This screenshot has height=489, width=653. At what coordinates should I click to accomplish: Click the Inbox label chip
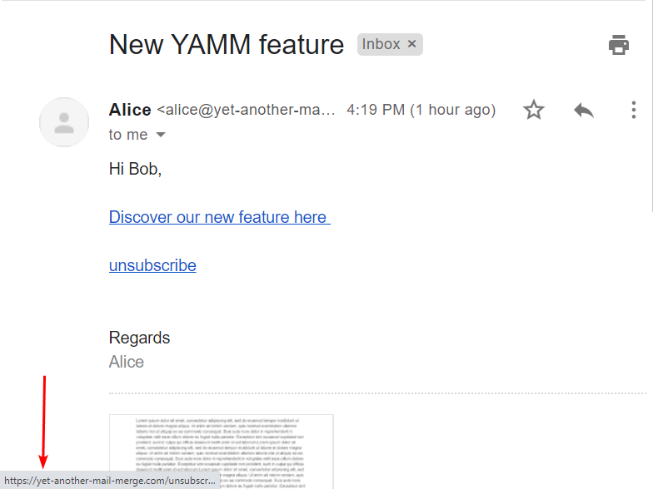(381, 44)
